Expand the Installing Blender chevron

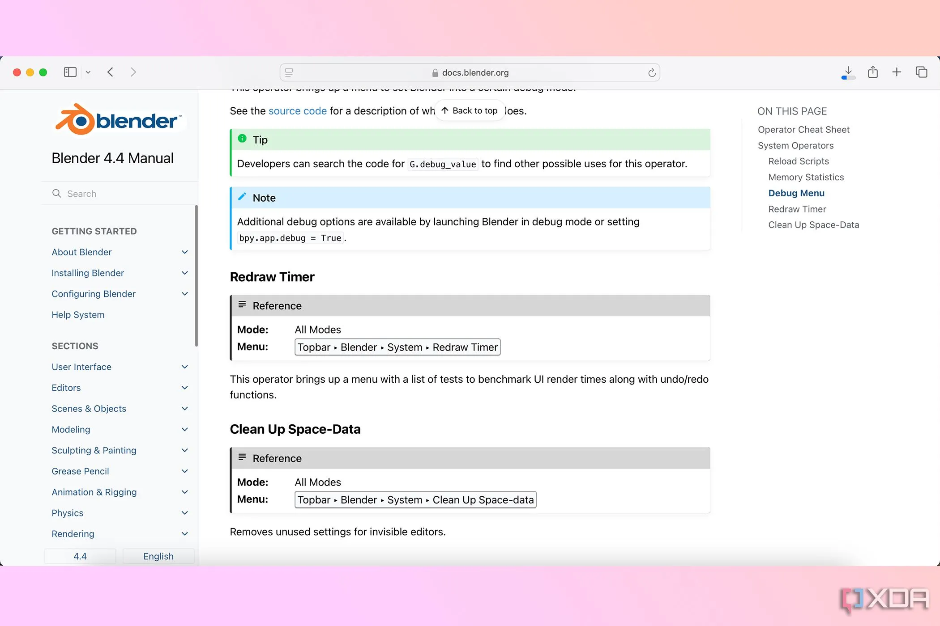184,273
